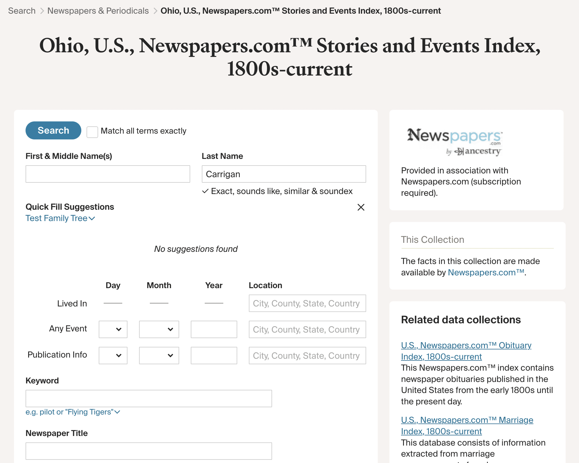Click the This Collection heading
Screen dimensions: 579x463
[432, 240]
